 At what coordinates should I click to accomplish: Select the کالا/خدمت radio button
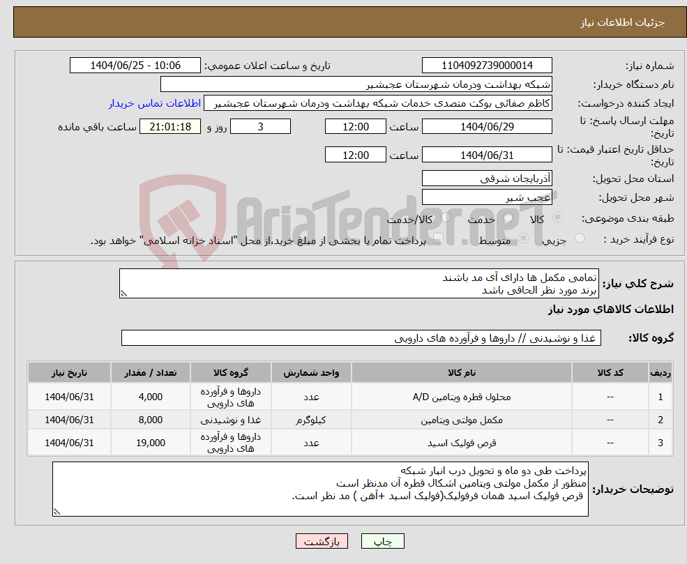tap(446, 218)
